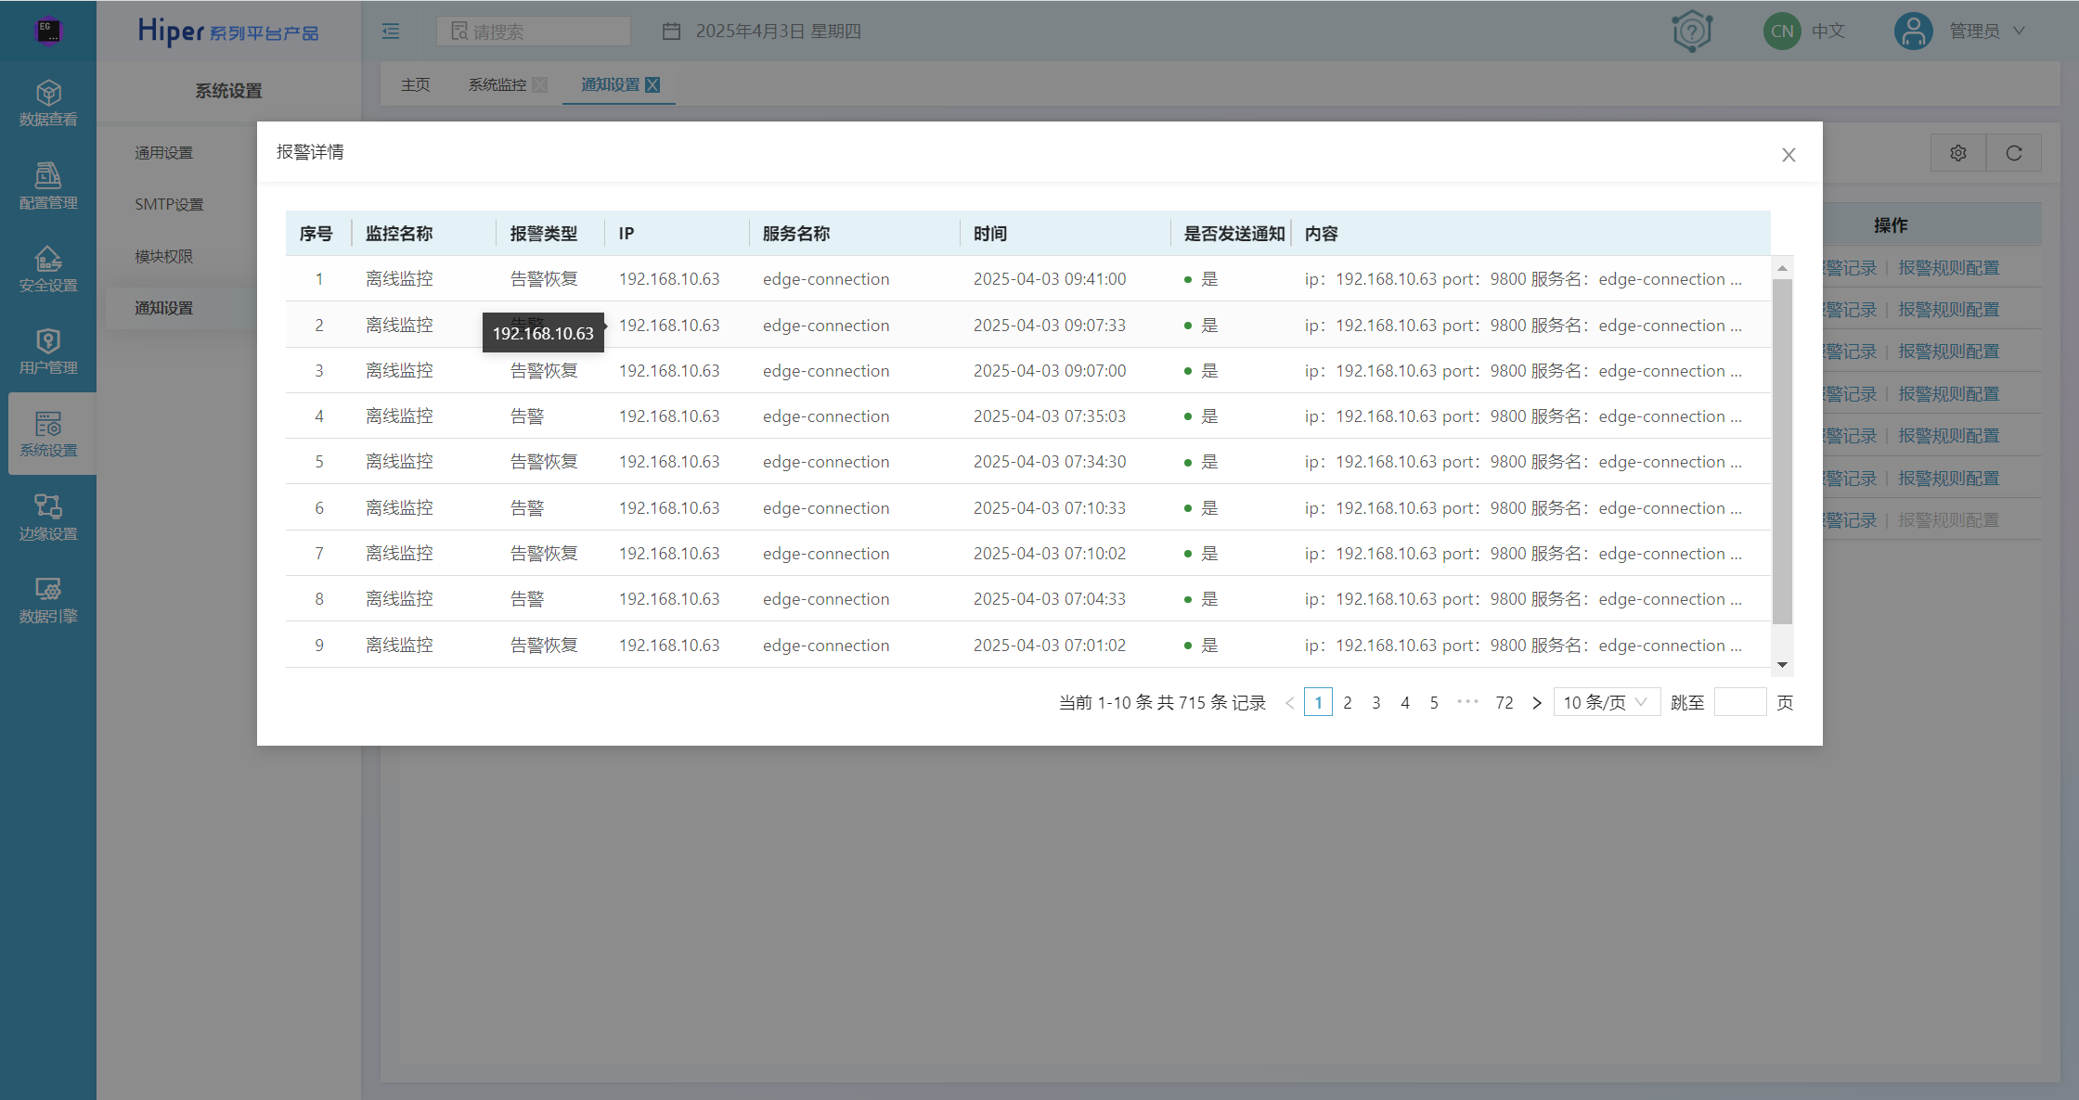Screen dimensions: 2079x1100
Task: Open the 边缘设置 sidebar icon
Action: point(48,517)
